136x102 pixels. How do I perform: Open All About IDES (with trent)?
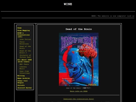coord(24,61)
